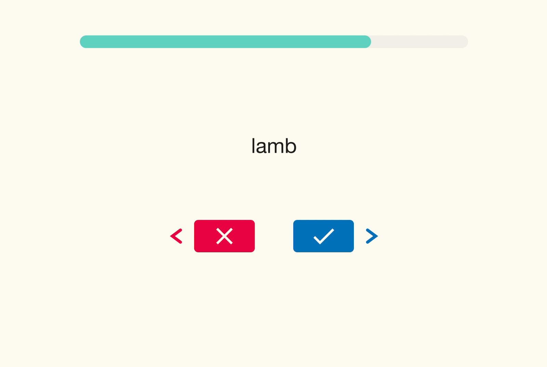This screenshot has width=547, height=367.
Task: Click the red left chevron arrow
Action: [176, 236]
